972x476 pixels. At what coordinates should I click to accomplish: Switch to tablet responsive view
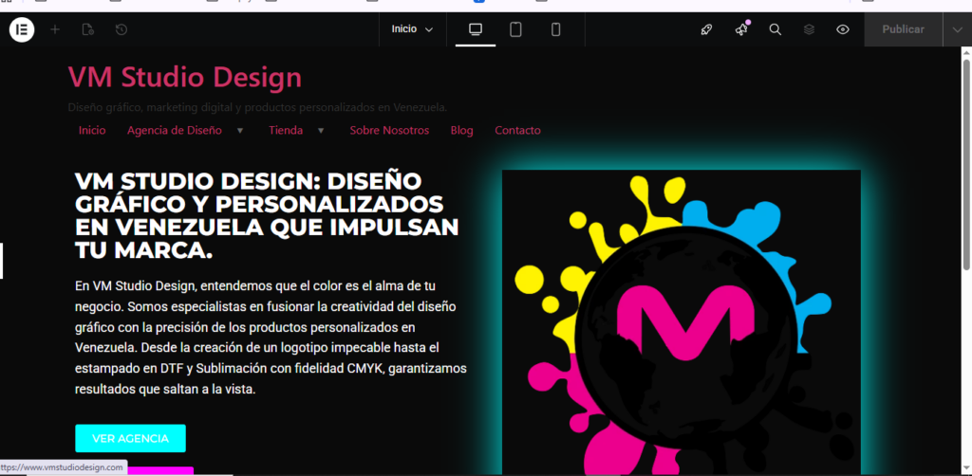pyautogui.click(x=515, y=29)
